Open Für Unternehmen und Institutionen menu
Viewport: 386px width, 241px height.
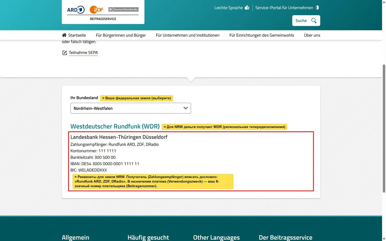click(187, 35)
